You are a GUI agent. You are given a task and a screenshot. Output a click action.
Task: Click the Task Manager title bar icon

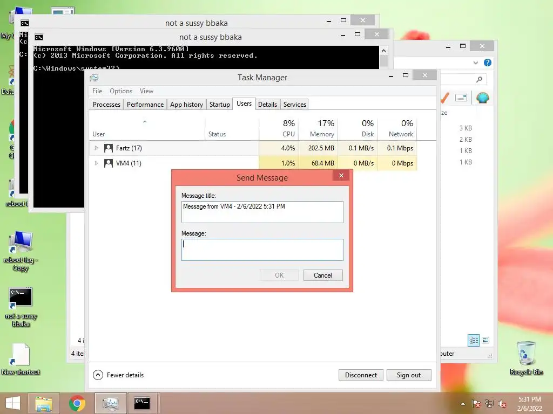click(x=94, y=78)
